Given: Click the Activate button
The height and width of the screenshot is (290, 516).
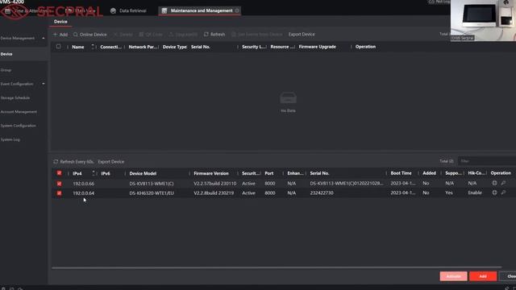Looking at the screenshot, I should pos(453,276).
